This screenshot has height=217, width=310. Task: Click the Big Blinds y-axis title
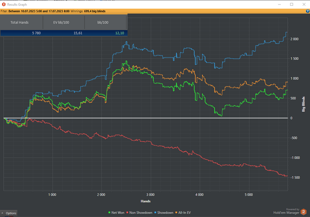[303, 104]
